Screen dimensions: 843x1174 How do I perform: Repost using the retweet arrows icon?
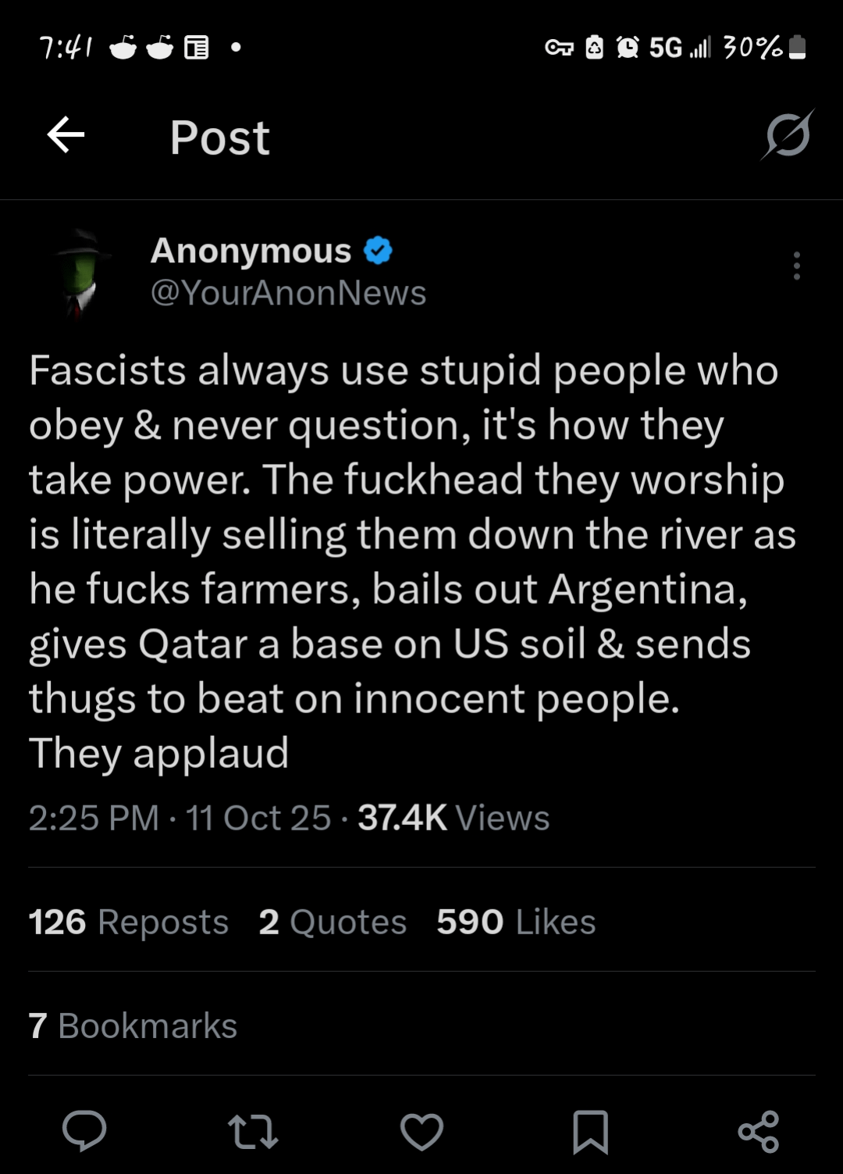pos(252,1132)
